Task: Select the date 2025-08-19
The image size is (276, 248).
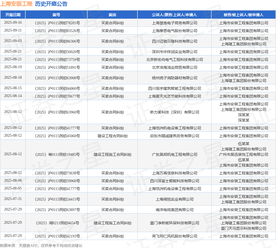Action: tap(13, 67)
